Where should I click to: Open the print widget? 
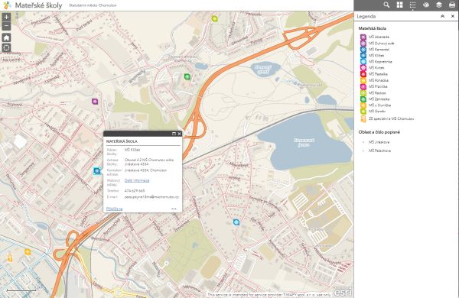coord(452,5)
